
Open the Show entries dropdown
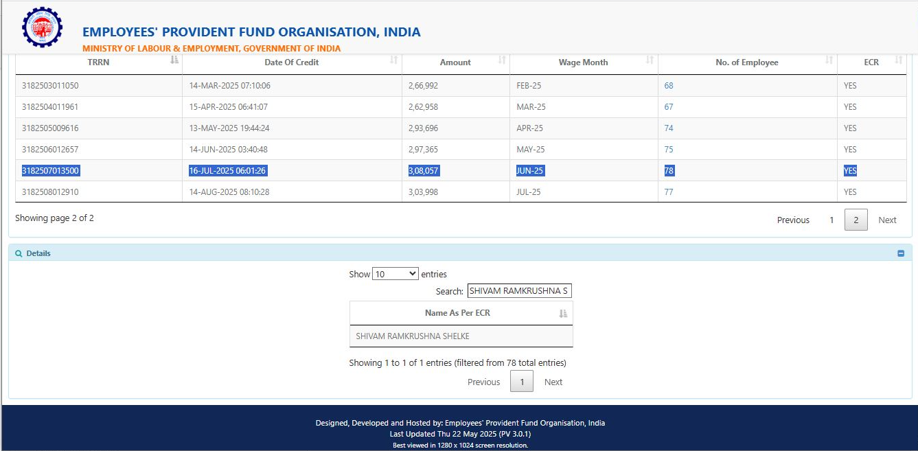(x=395, y=274)
